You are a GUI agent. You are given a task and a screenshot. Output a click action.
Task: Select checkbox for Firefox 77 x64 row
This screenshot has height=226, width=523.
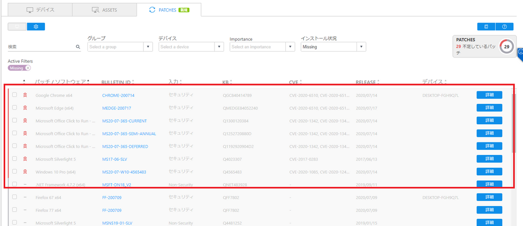click(x=14, y=209)
